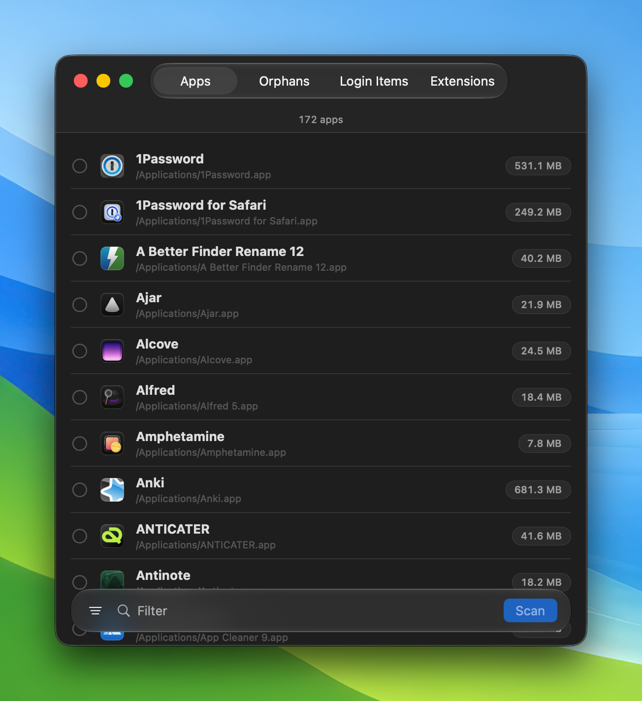
Task: Click the ANTICATER app icon
Action: [x=112, y=536]
